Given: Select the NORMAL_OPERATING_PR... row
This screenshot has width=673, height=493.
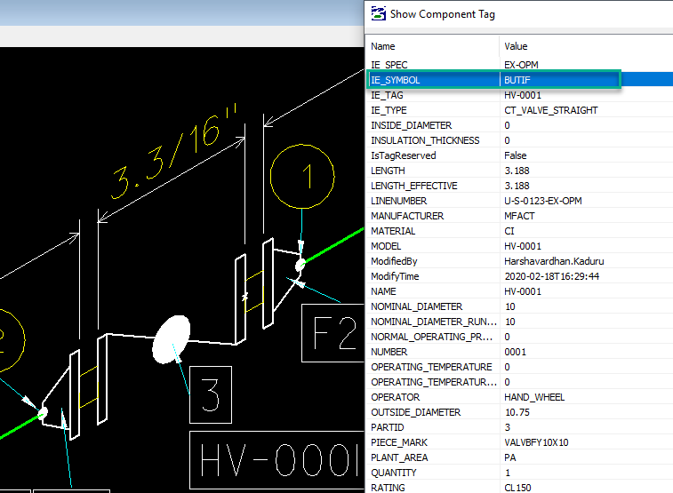Looking at the screenshot, I should [x=519, y=337].
